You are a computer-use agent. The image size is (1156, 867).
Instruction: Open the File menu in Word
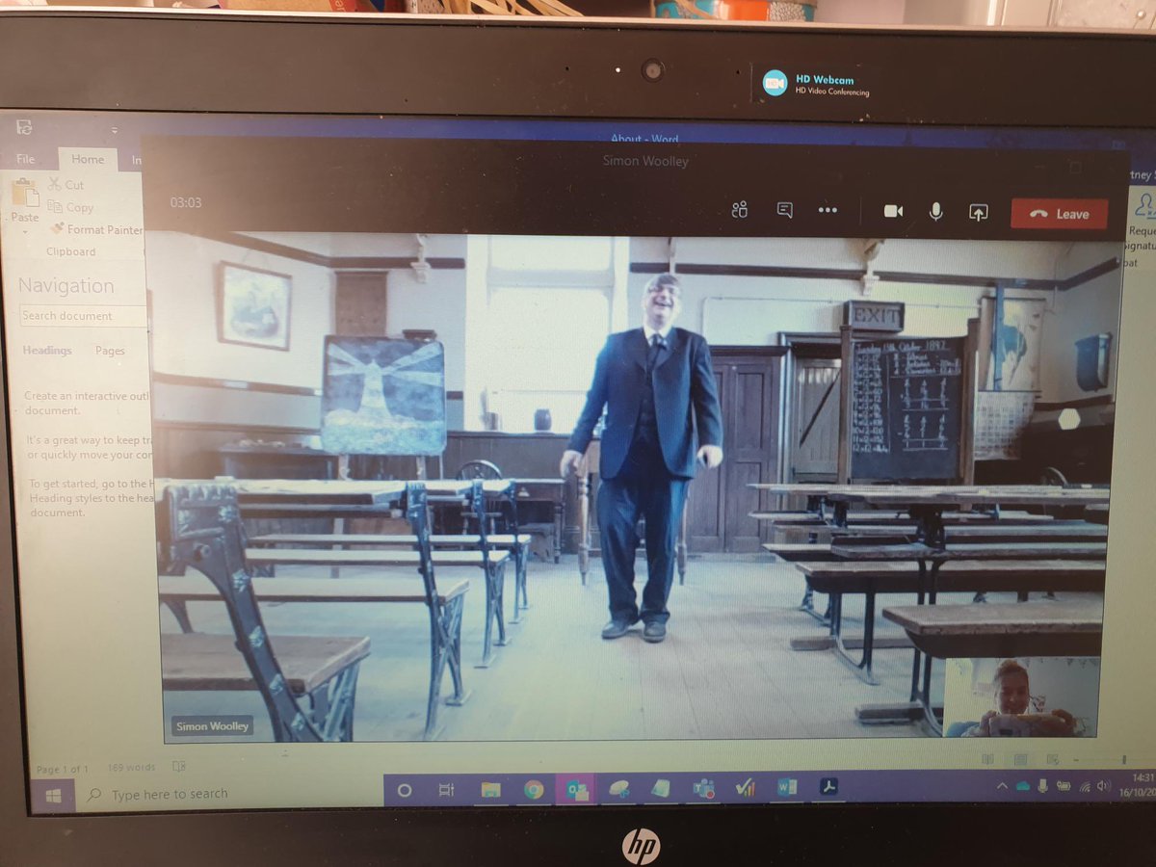coord(25,158)
